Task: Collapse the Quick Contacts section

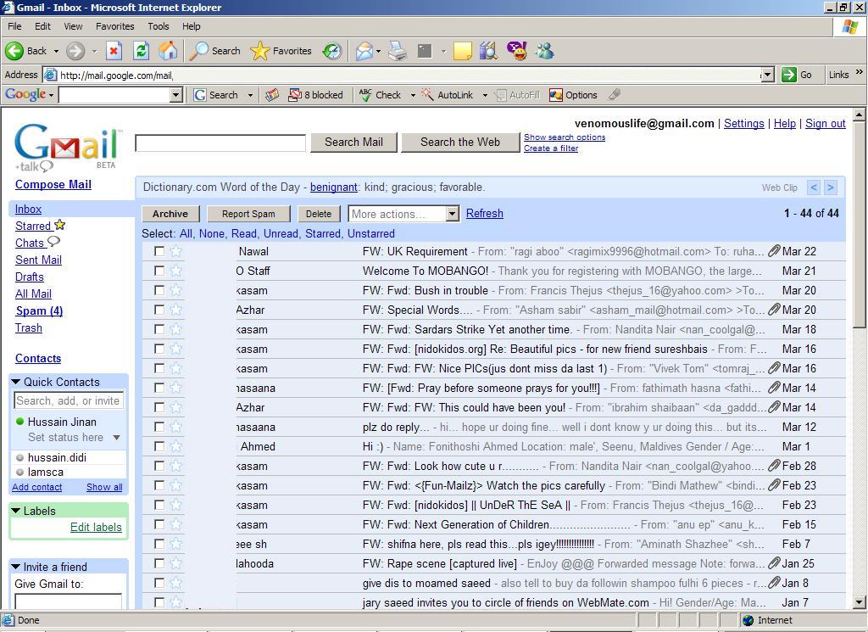Action: click(16, 383)
